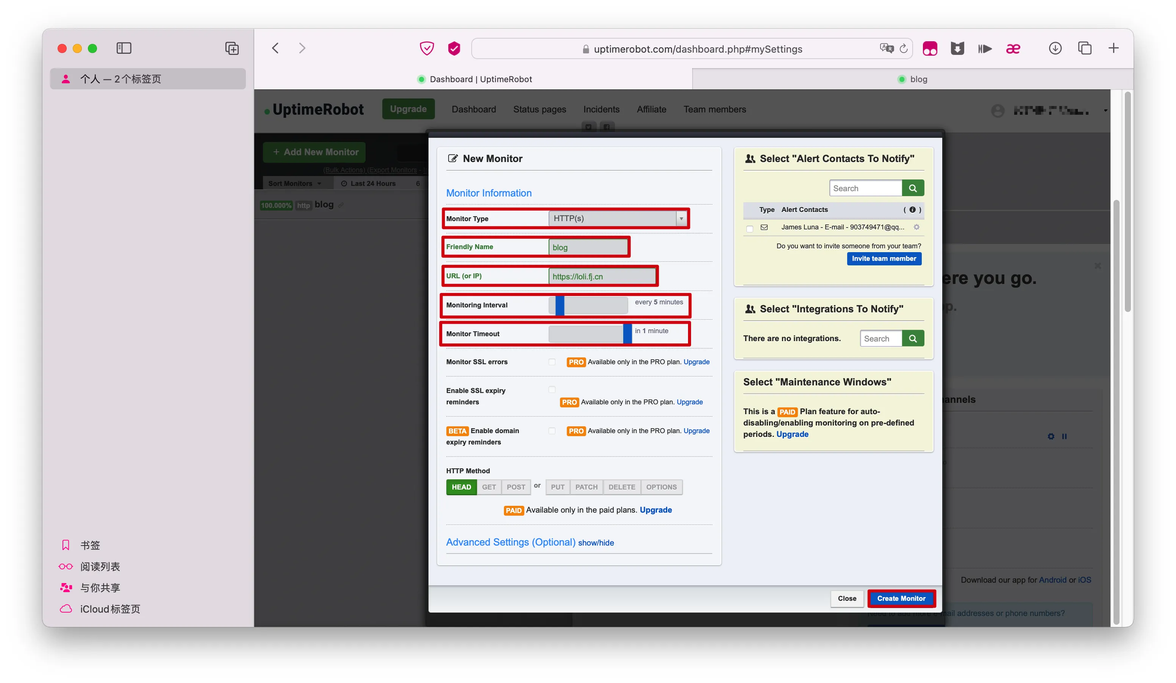Click the Monitor Timeout slider handle
The height and width of the screenshot is (683, 1176).
click(x=627, y=334)
